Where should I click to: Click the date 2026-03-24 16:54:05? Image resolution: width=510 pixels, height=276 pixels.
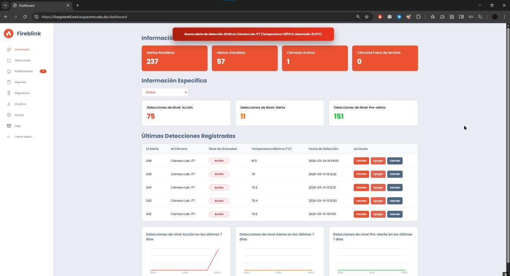pyautogui.click(x=324, y=161)
